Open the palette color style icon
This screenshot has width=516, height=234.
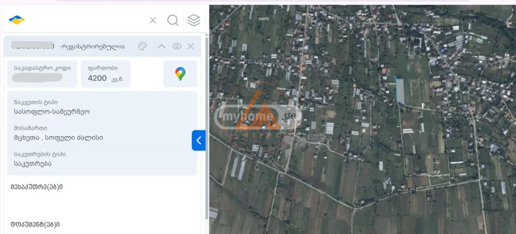tap(143, 46)
